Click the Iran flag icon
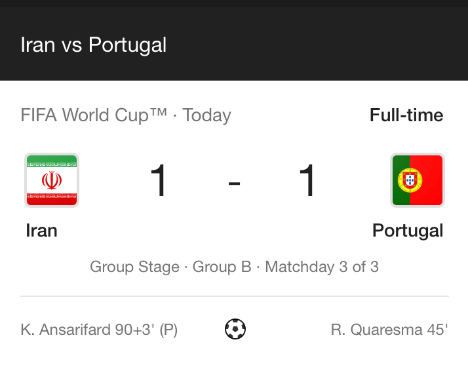This screenshot has height=367, width=468. (x=52, y=180)
